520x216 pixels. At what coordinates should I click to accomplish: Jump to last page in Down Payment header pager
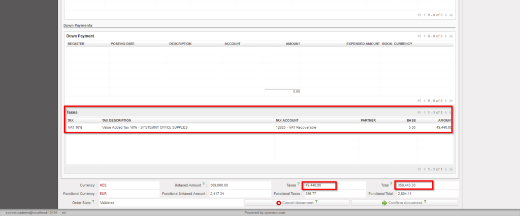pos(451,36)
